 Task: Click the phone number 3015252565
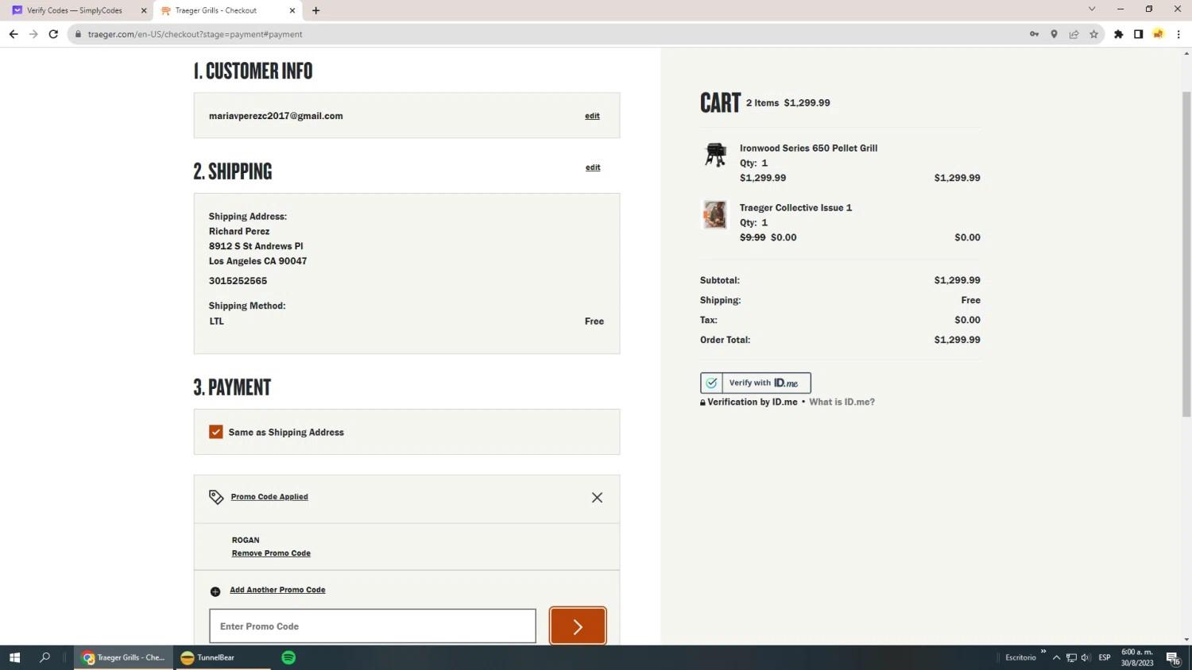(238, 281)
